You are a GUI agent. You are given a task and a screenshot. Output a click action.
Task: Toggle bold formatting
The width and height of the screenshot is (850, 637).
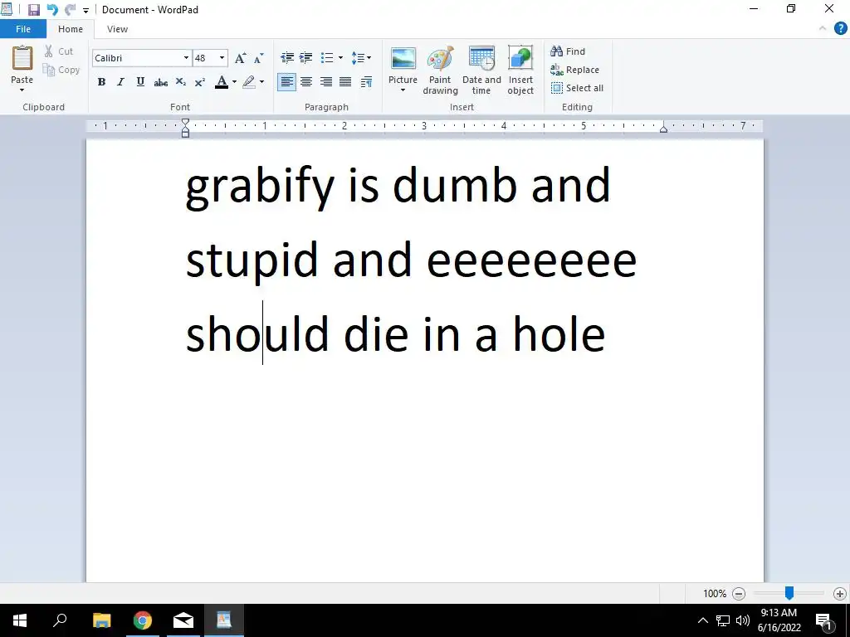tap(101, 82)
